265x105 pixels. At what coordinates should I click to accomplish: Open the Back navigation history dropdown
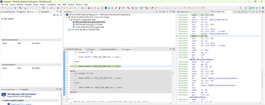[194, 8]
